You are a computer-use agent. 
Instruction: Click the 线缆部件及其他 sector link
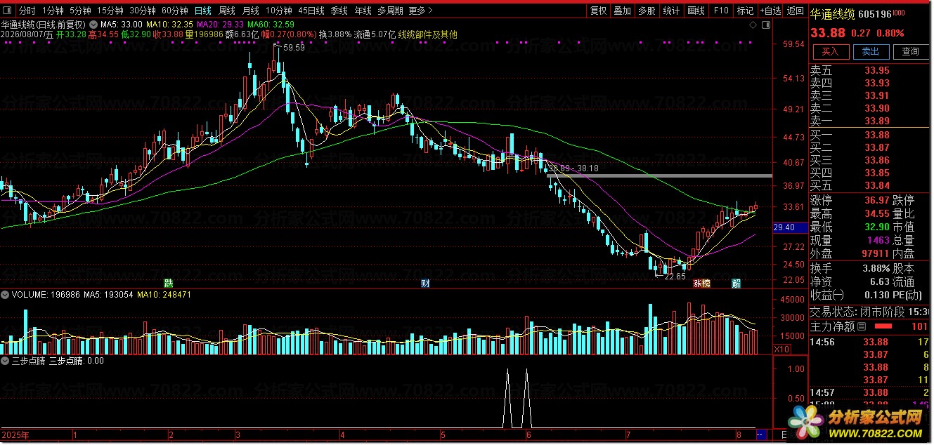click(427, 34)
